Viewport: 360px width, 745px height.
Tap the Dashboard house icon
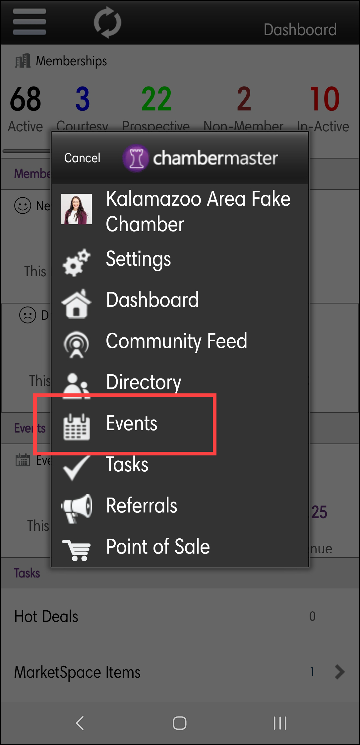click(77, 304)
